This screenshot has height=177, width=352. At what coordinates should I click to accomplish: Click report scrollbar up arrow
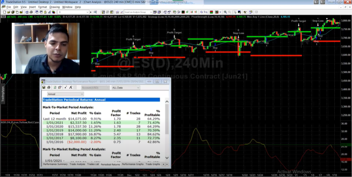click(167, 102)
